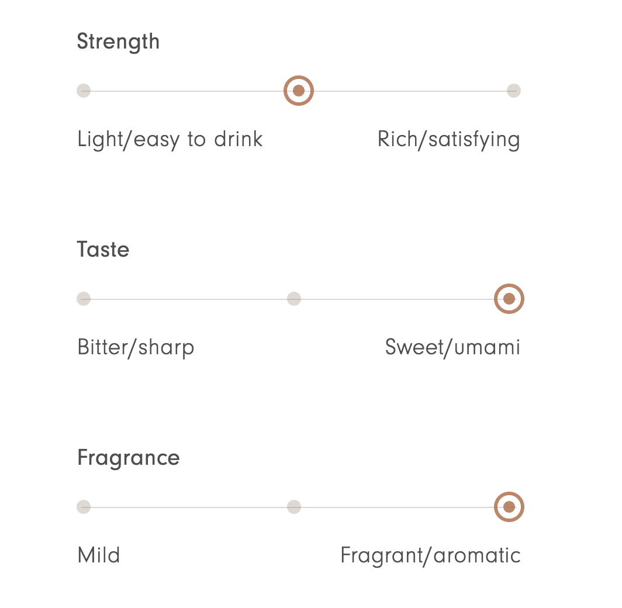Click the selected Sweet/umami Taste point
This screenshot has height=608, width=622.
pos(509,299)
